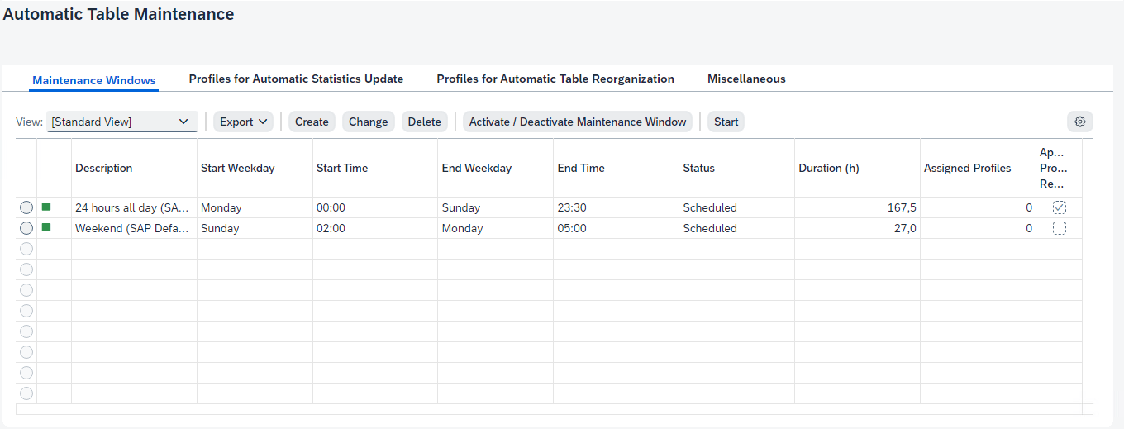
Task: Click the 05:00 end time cell
Action: [x=617, y=228]
